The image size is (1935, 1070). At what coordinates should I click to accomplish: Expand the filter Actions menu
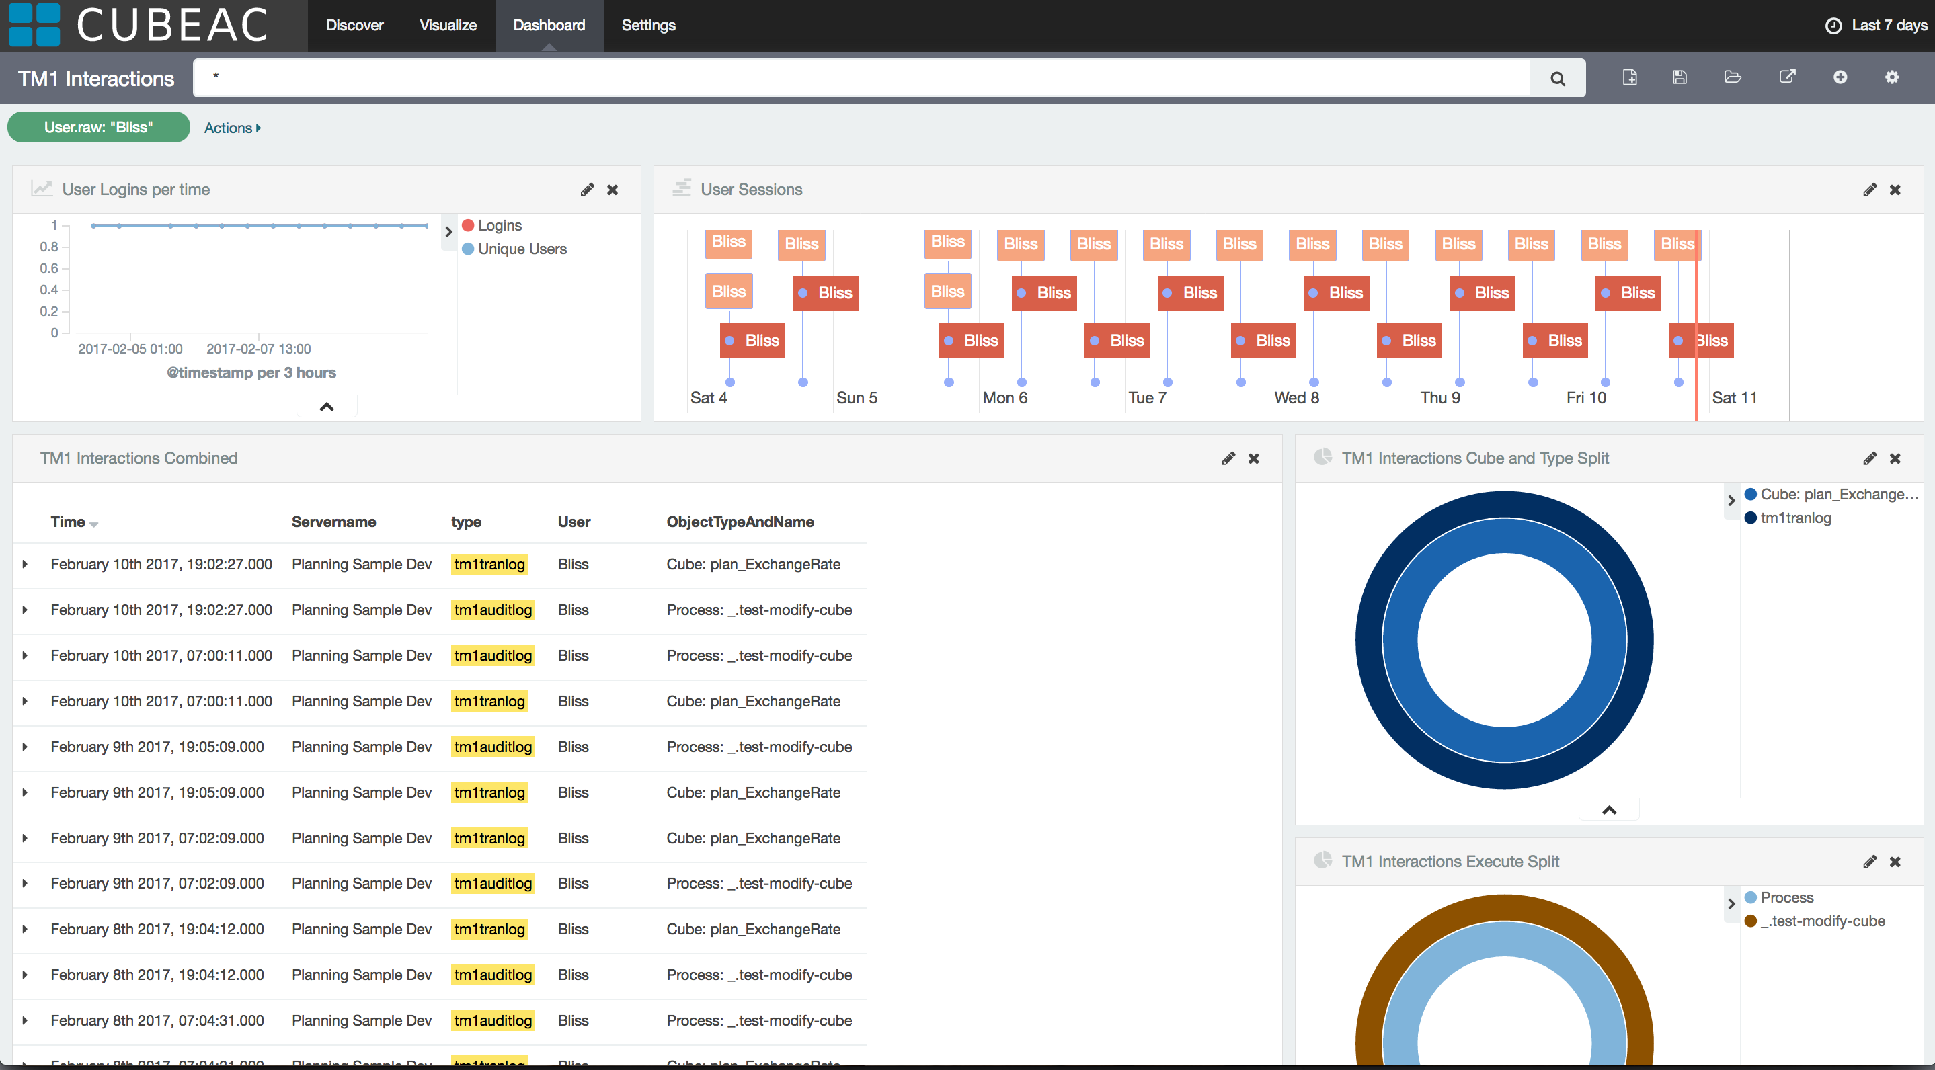[x=232, y=128]
